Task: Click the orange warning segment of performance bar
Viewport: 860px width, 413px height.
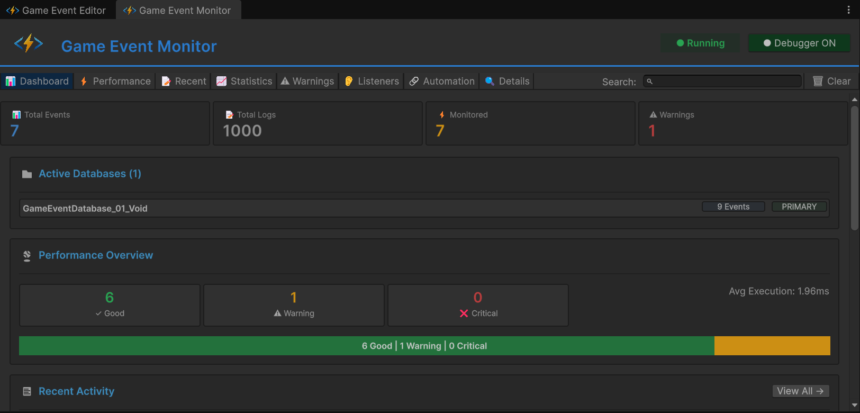Action: click(772, 346)
